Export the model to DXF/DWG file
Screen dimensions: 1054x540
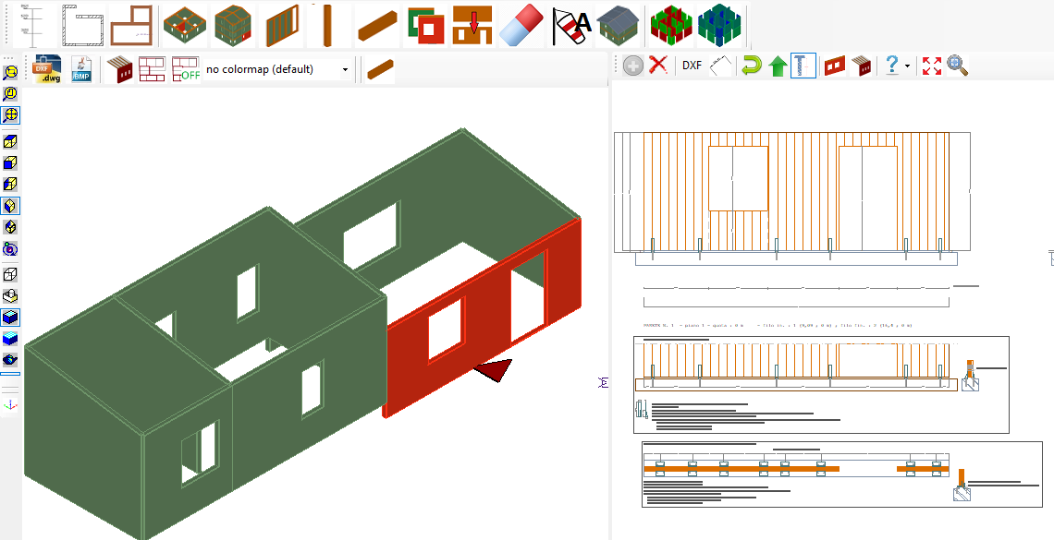47,69
